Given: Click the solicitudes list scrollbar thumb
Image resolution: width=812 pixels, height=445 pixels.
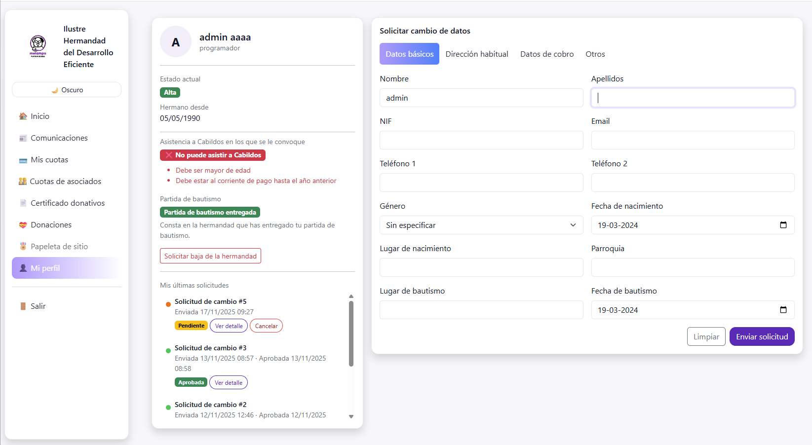Looking at the screenshot, I should (351, 334).
